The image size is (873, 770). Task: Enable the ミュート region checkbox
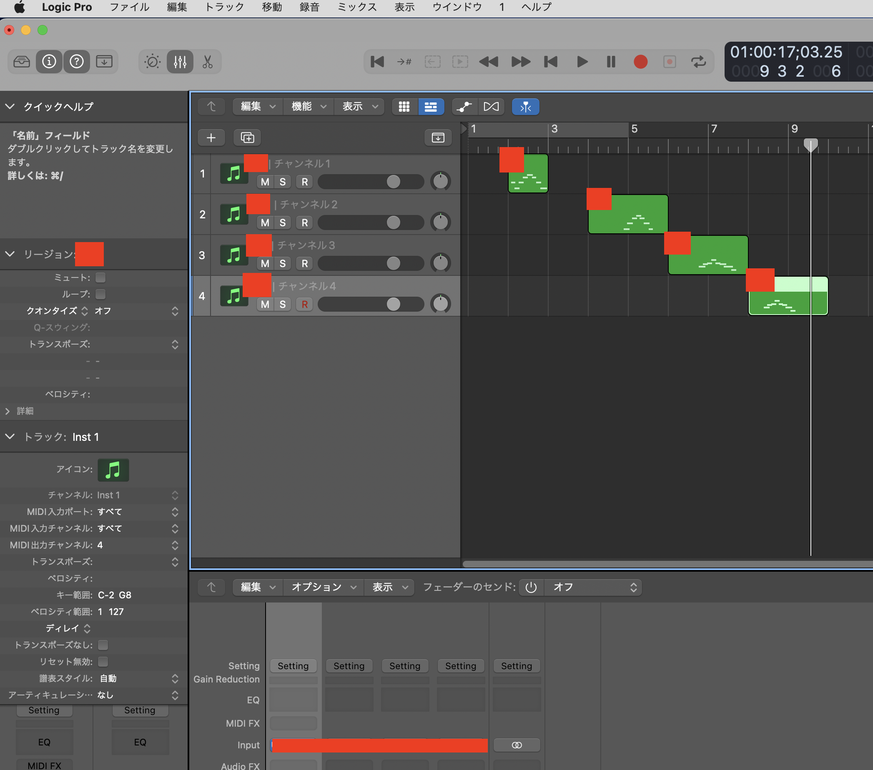coord(100,277)
